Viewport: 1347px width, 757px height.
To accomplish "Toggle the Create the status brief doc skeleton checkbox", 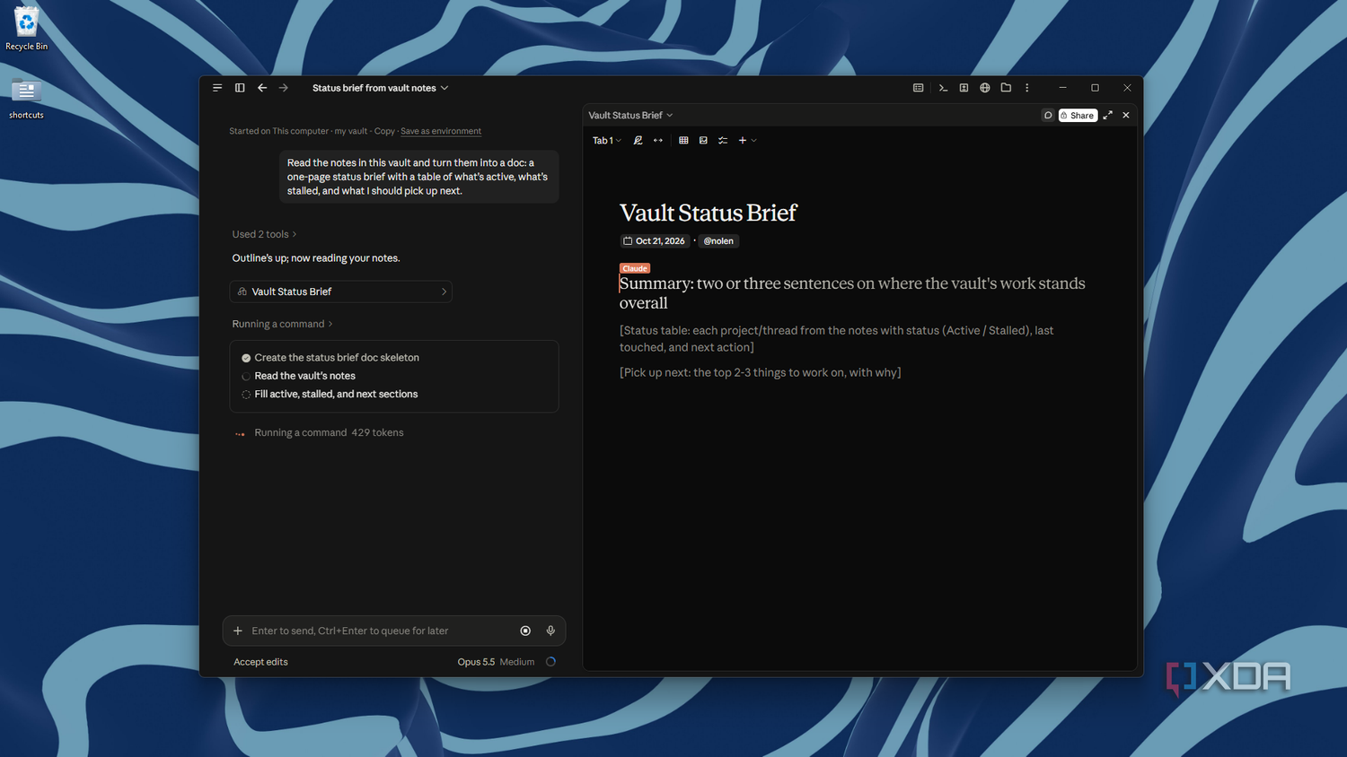I will tap(246, 358).
